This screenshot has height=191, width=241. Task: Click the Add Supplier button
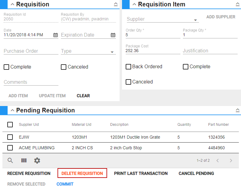pyautogui.click(x=221, y=17)
